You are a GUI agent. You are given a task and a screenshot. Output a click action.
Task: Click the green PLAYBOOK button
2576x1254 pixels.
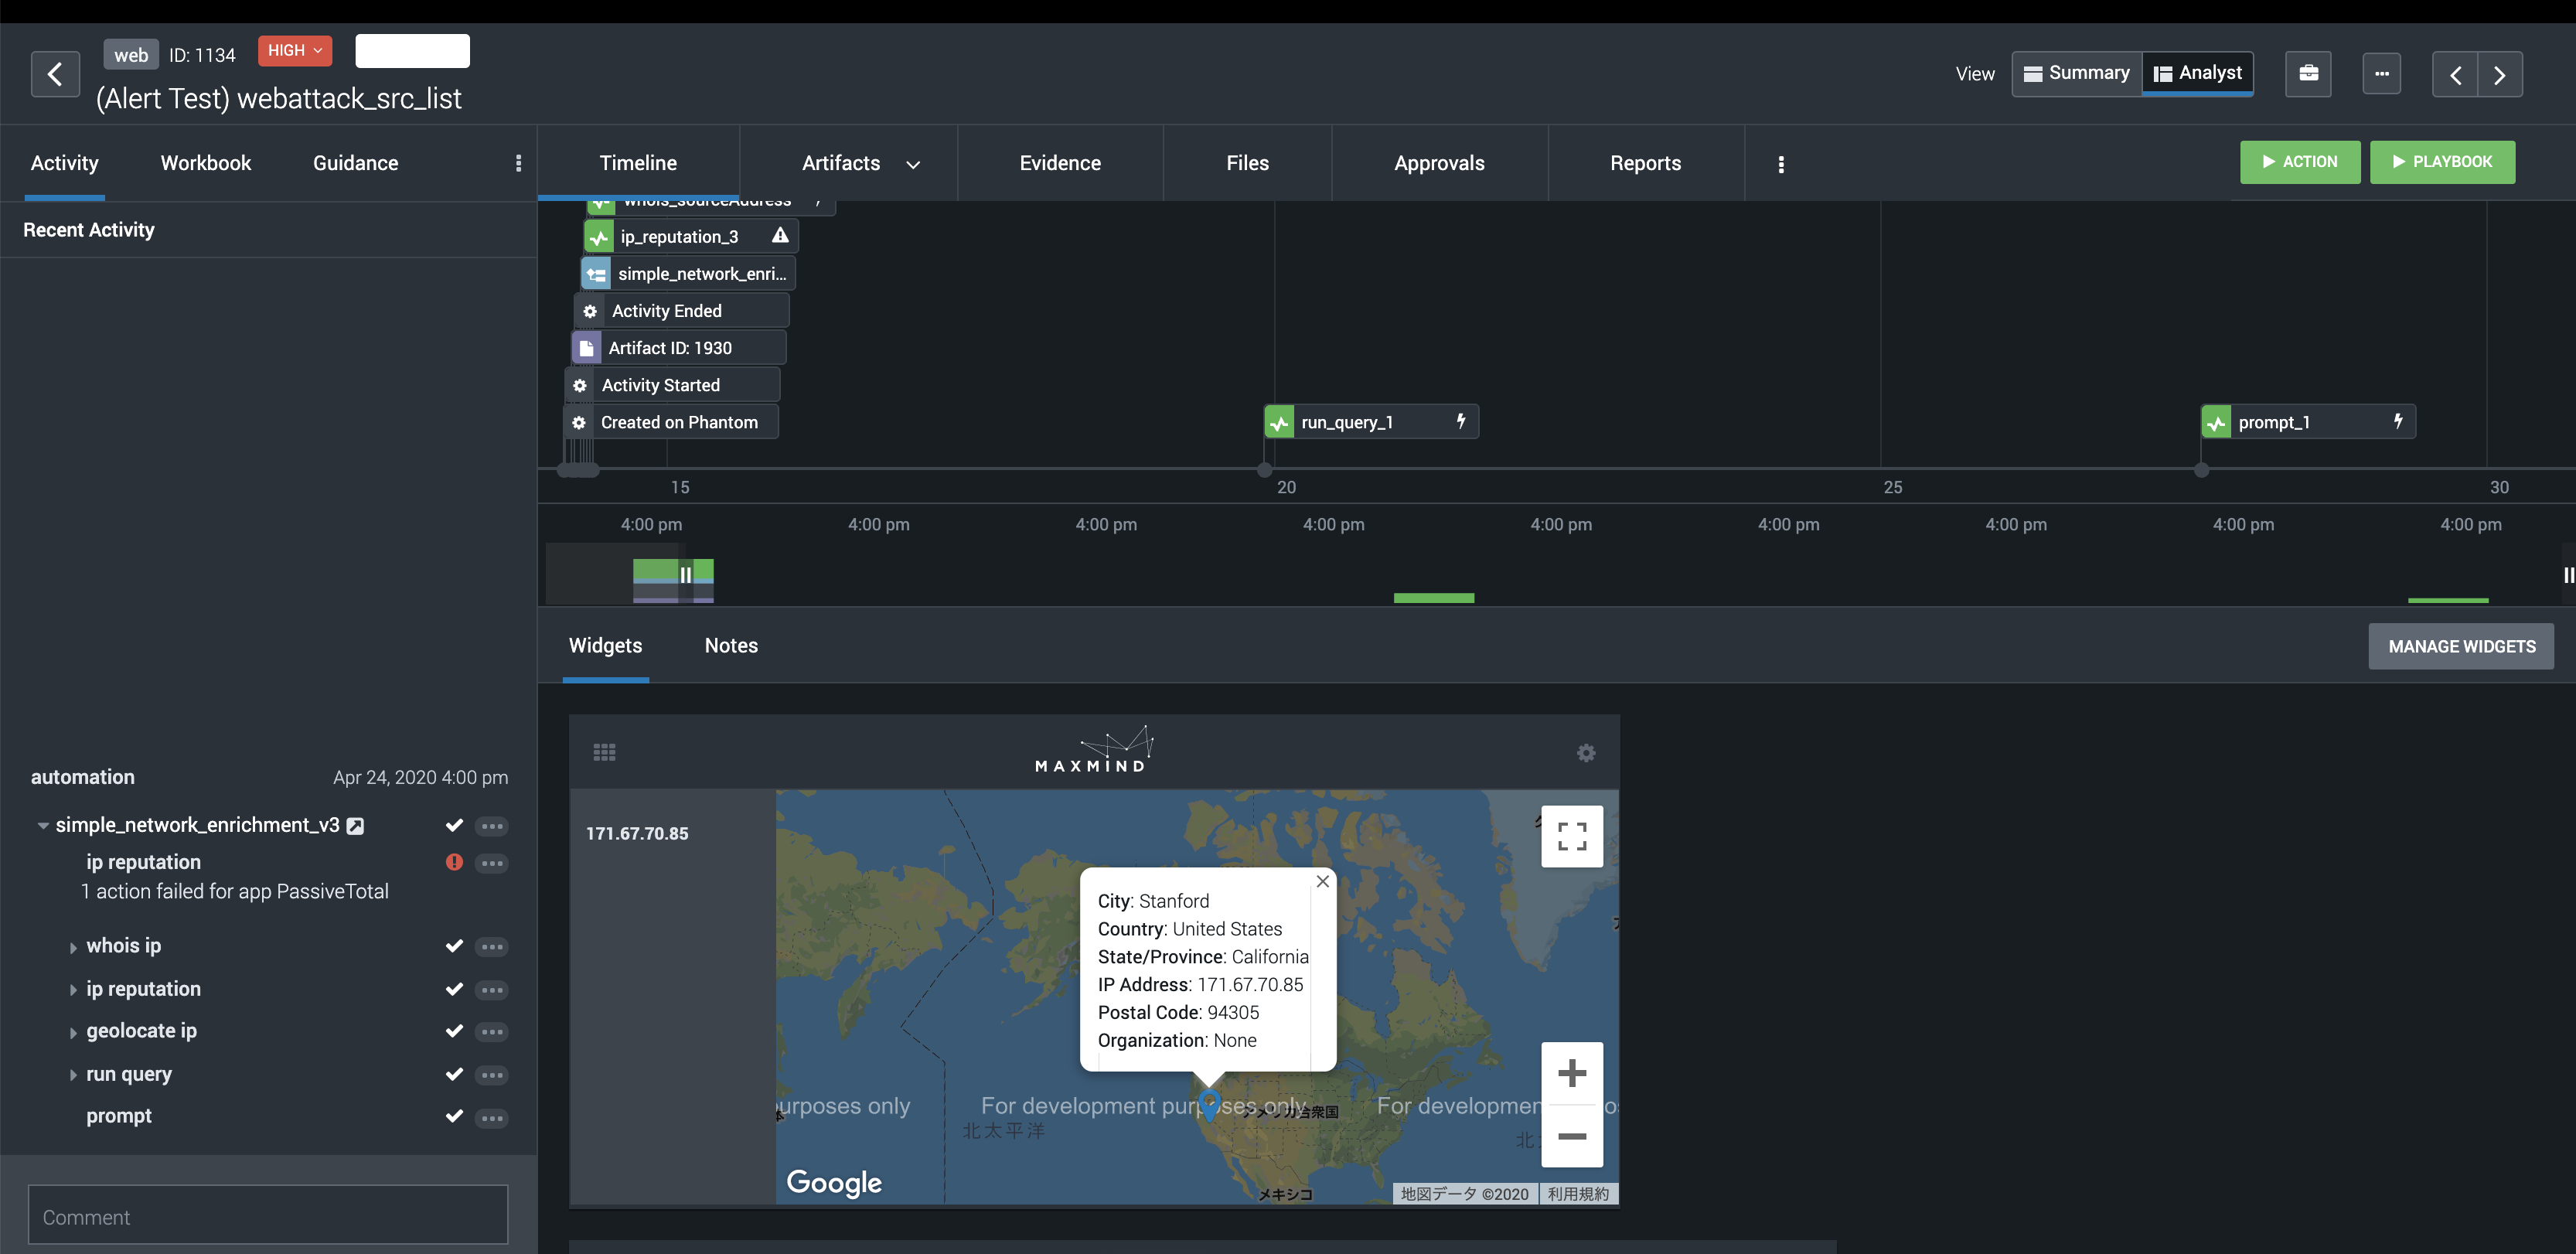click(x=2442, y=162)
